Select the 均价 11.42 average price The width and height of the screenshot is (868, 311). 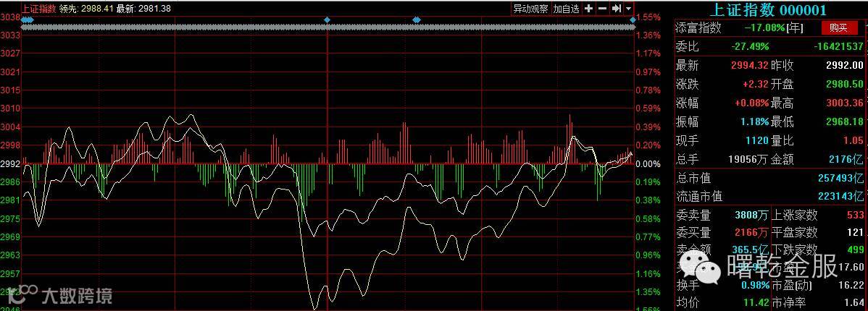757,302
